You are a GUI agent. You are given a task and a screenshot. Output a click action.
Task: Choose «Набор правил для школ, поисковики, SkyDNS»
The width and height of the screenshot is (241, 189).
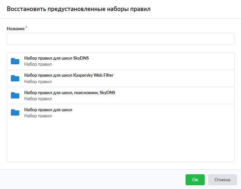(70, 92)
